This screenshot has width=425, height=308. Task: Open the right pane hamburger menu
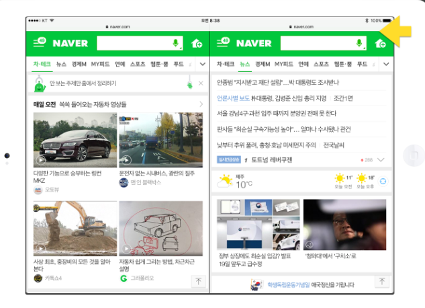(223, 42)
